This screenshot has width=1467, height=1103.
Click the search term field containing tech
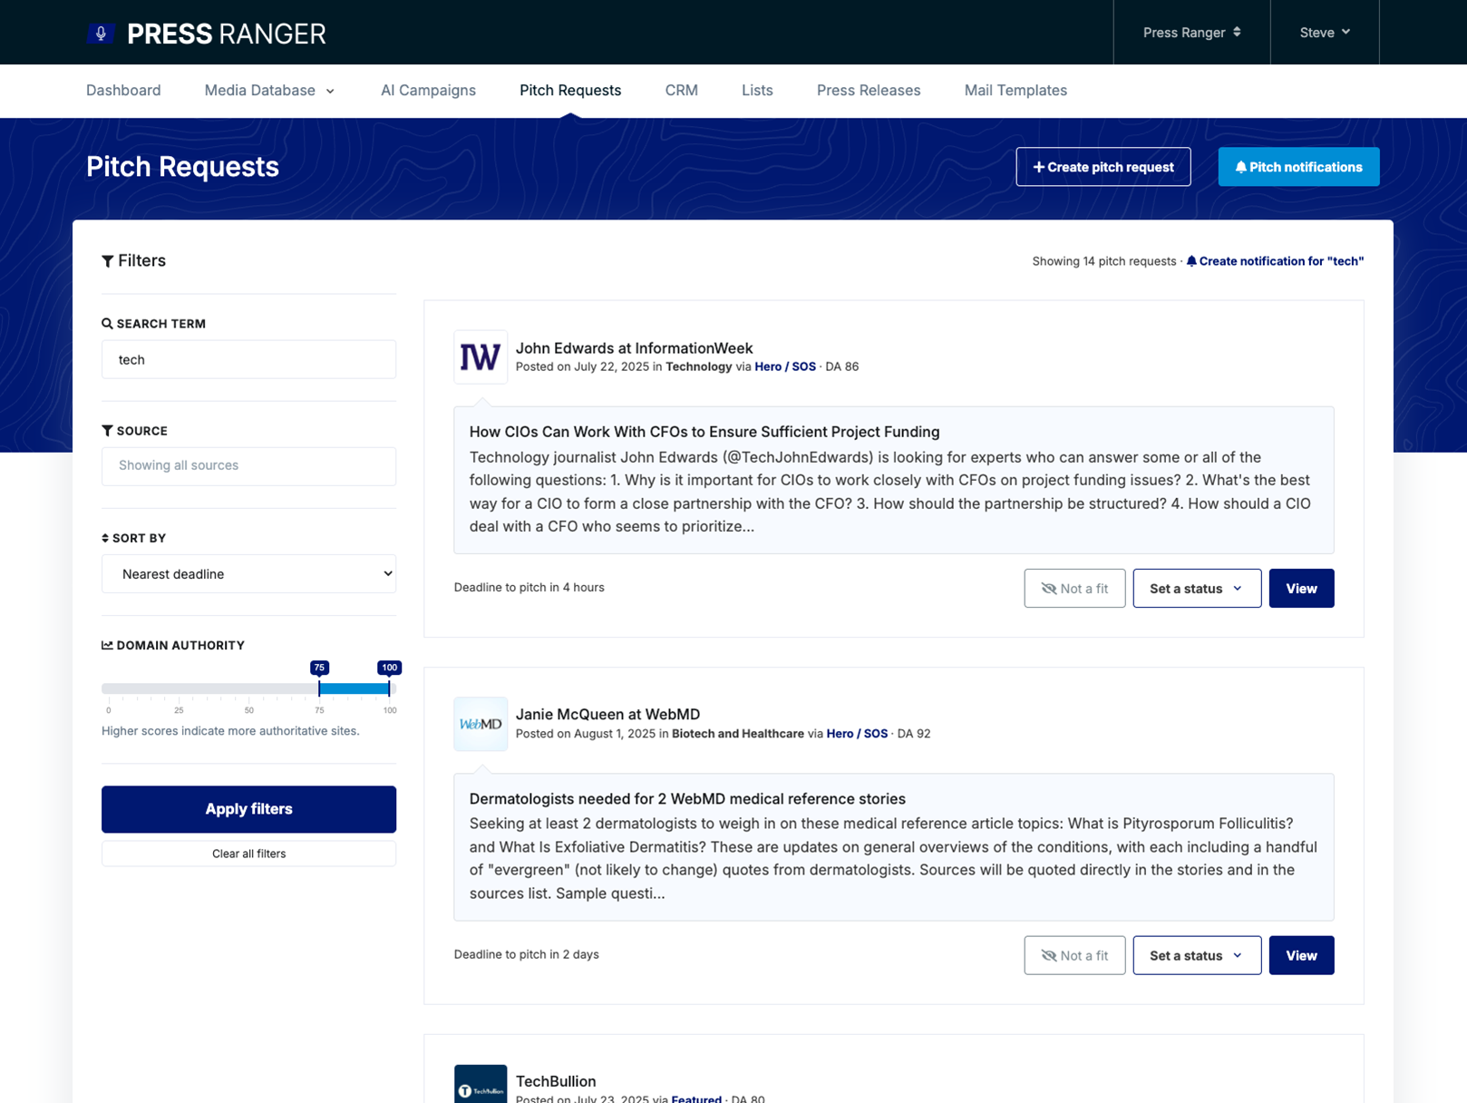pos(248,359)
